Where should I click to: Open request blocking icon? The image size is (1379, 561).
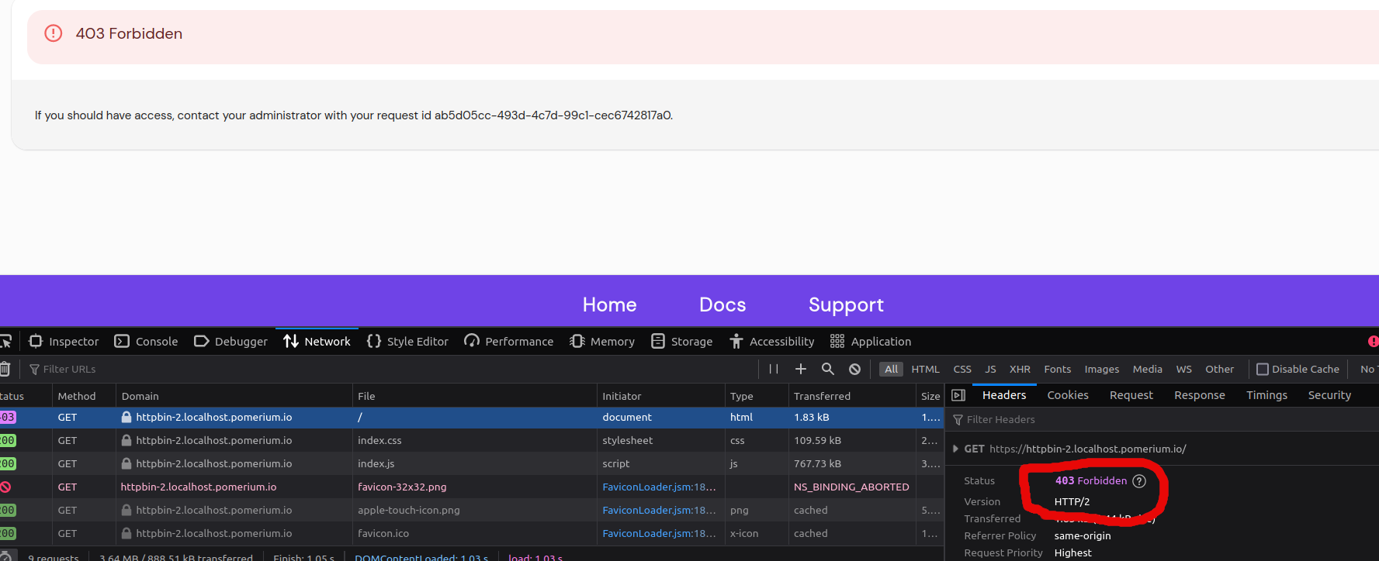coord(854,369)
